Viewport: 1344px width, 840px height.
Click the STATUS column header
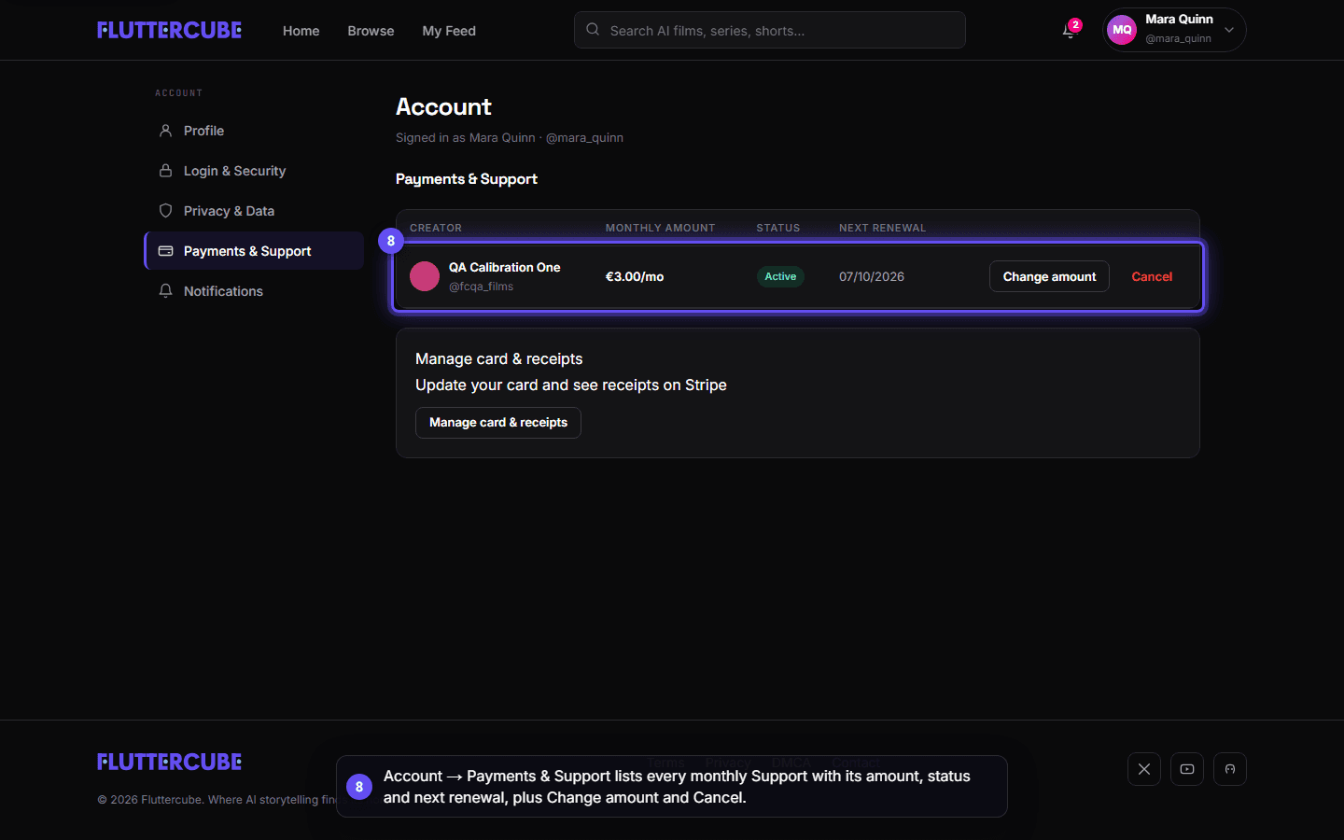(x=778, y=228)
